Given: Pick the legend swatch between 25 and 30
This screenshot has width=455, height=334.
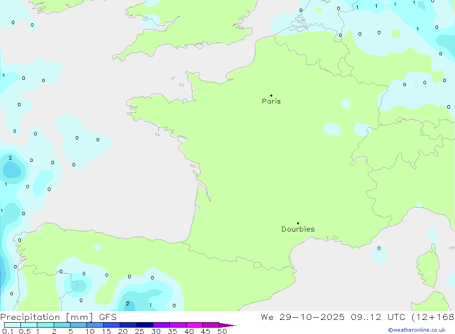Looking at the screenshot, I should [x=145, y=325].
